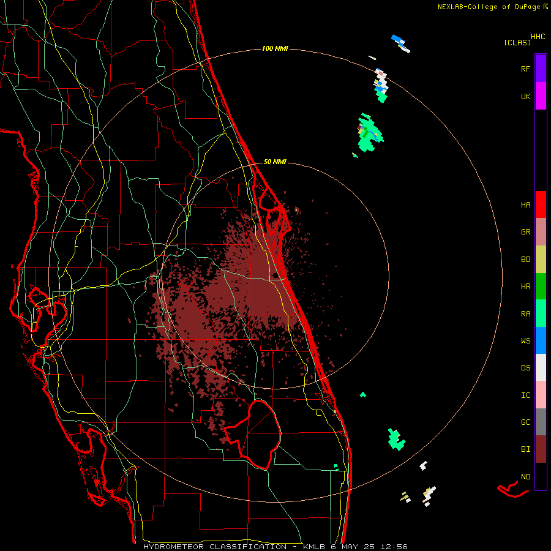Click the UK legend label
This screenshot has width=551, height=551.
525,96
